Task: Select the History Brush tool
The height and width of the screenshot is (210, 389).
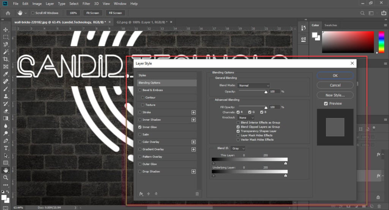Action: click(5, 104)
